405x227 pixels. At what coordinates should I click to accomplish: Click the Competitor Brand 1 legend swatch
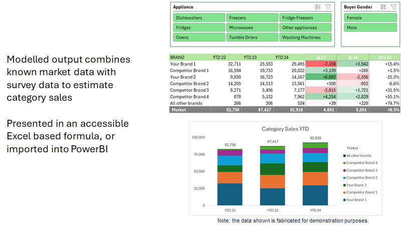pos(344,192)
